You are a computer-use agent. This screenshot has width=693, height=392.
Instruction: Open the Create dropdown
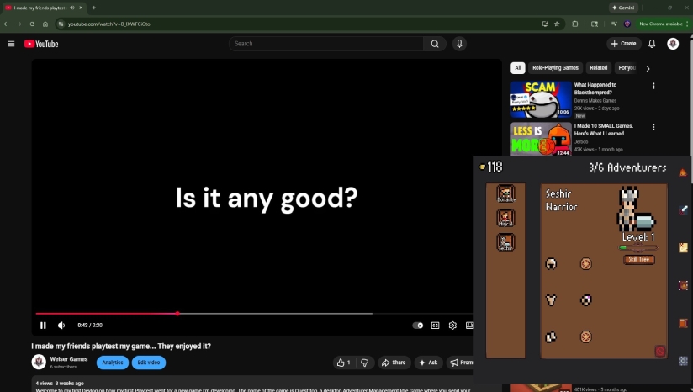pyautogui.click(x=623, y=44)
